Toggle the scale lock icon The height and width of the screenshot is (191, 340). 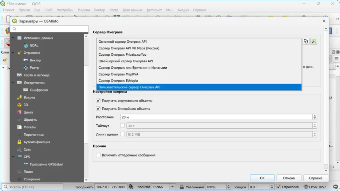(182, 187)
